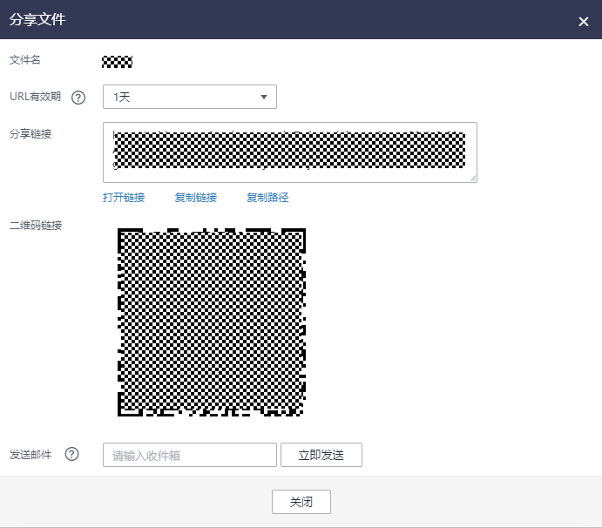Click the 二维码链接 label

pos(36,226)
